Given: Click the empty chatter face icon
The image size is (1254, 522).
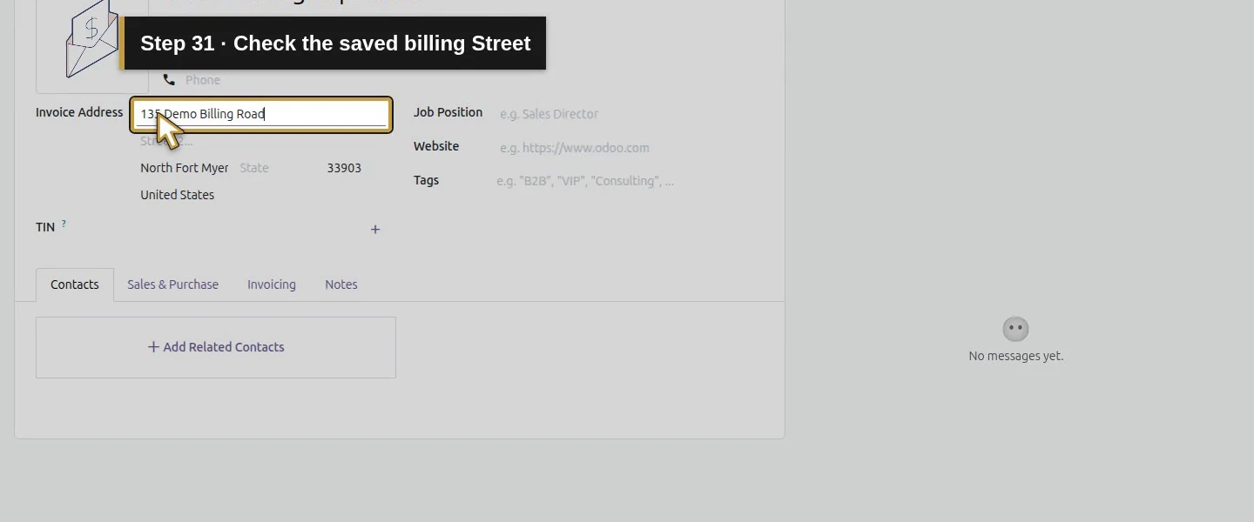Looking at the screenshot, I should 1016,329.
